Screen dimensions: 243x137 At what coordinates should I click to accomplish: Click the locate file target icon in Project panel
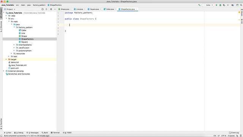click(x=43, y=9)
